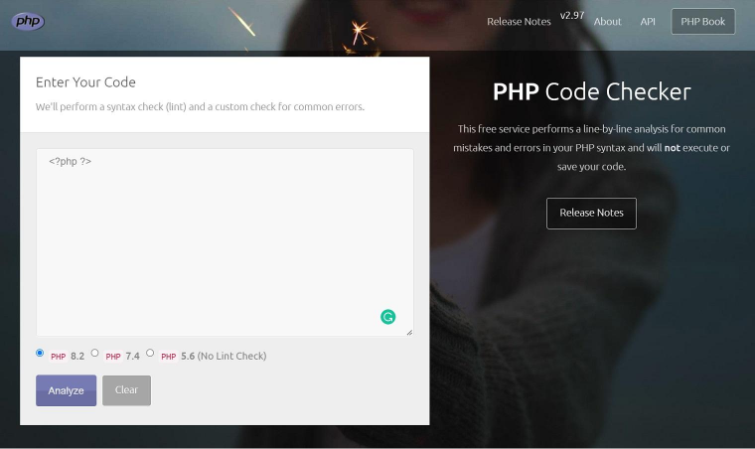Image resolution: width=755 pixels, height=449 pixels.
Task: Click the PHP badge beside 5.6
Action: (x=169, y=356)
